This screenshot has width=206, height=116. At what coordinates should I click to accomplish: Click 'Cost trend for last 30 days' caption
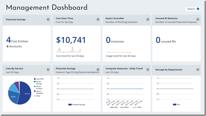[70, 56]
